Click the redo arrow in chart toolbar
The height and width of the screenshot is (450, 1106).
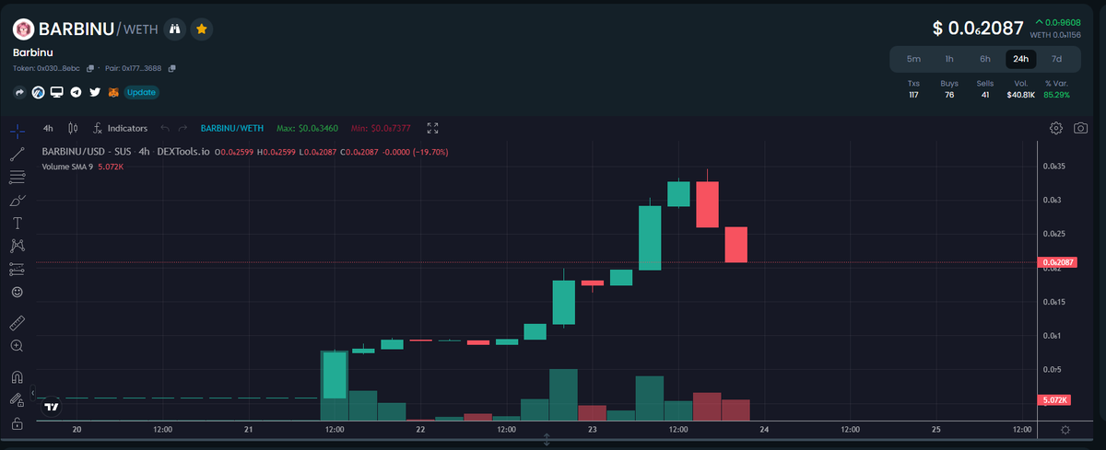click(x=182, y=129)
